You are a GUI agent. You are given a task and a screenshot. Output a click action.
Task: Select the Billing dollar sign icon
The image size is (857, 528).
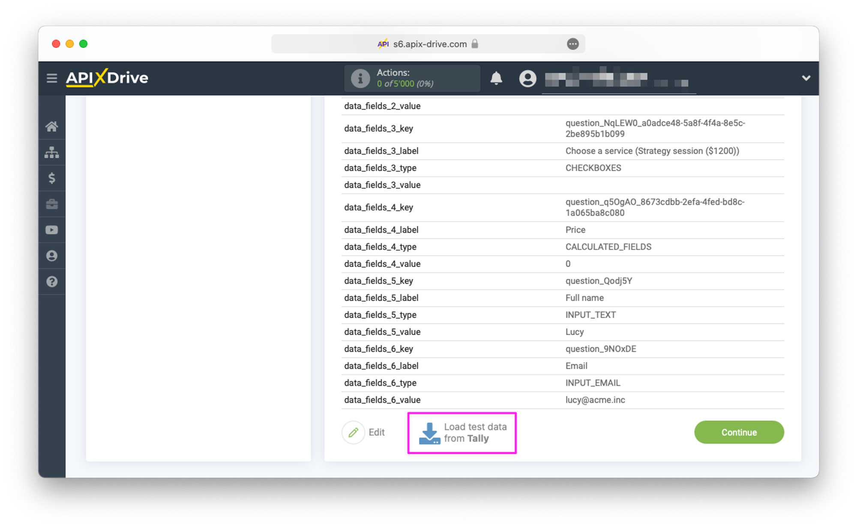pos(52,178)
